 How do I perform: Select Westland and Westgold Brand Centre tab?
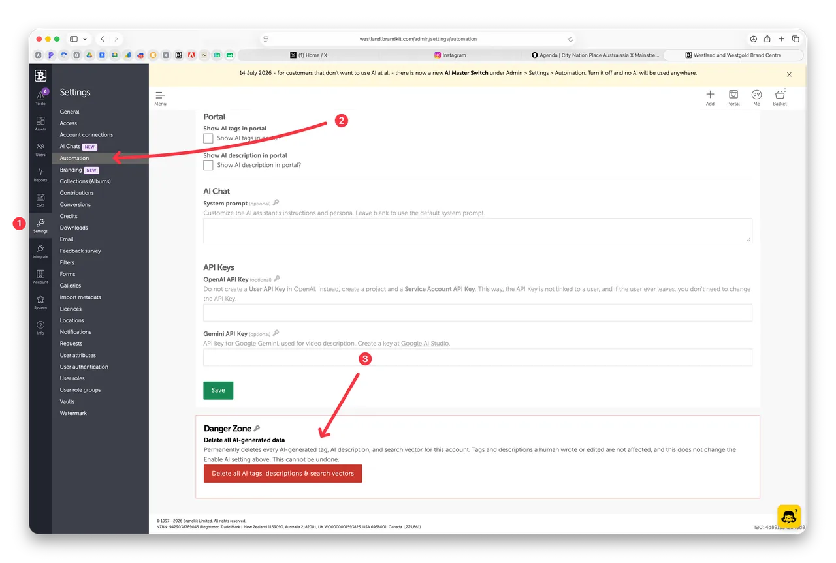[x=733, y=55]
